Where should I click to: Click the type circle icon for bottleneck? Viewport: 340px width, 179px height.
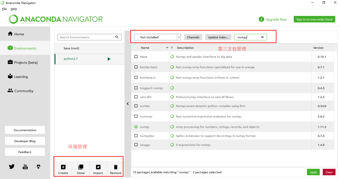tap(172, 77)
